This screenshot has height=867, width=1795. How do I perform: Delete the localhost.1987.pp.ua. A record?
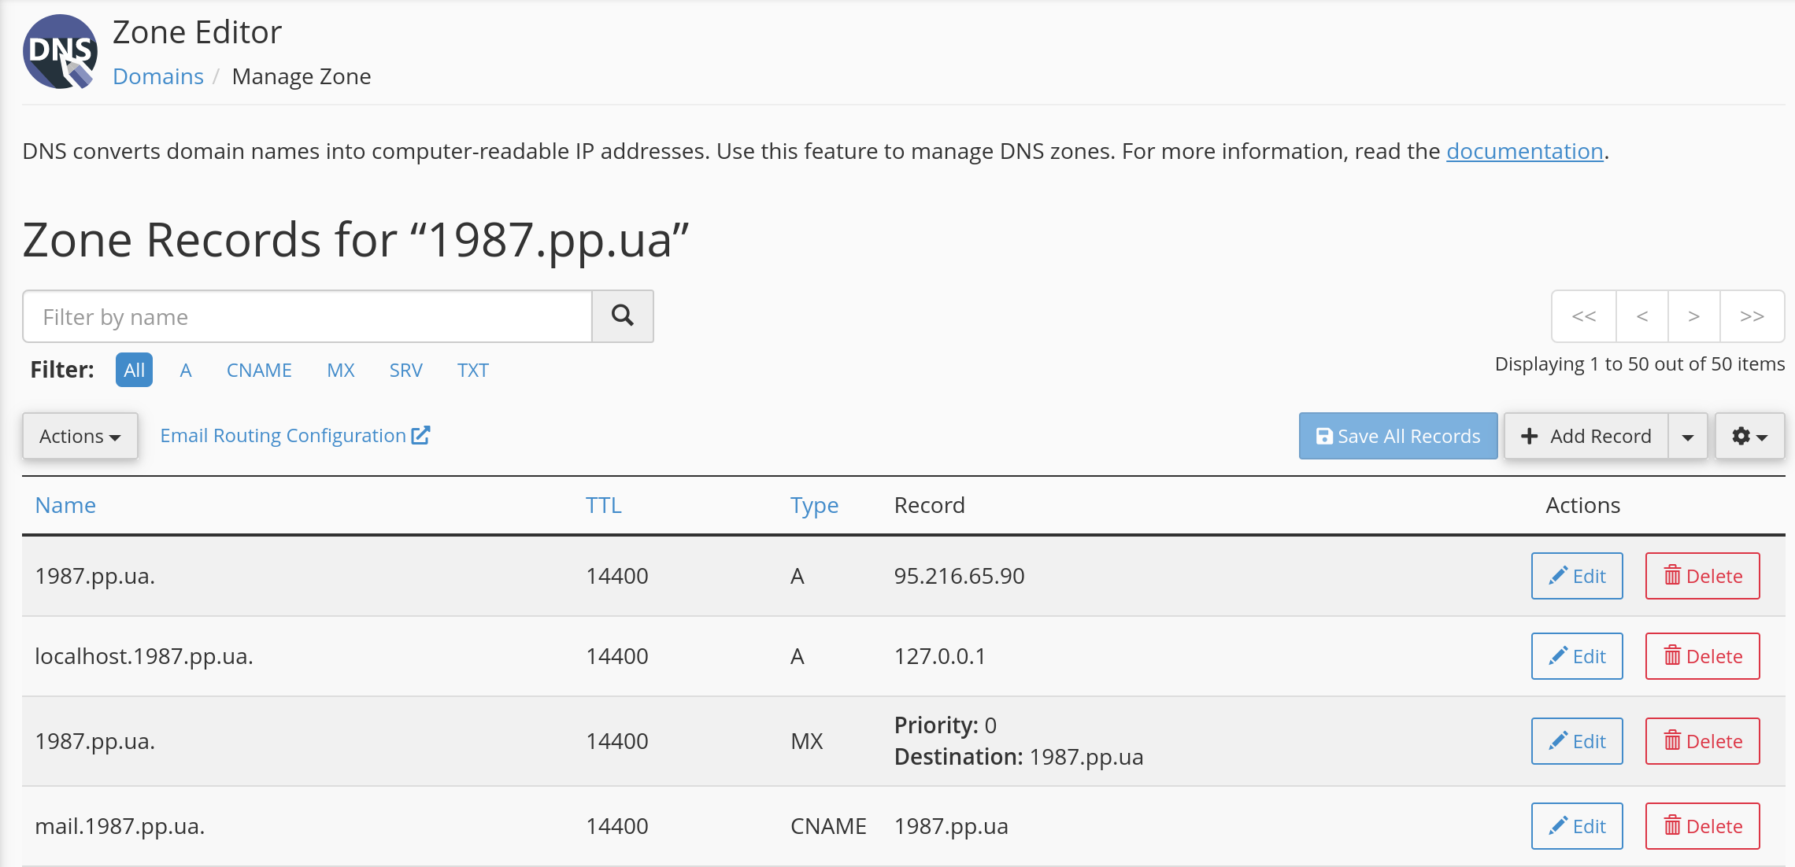[1702, 656]
